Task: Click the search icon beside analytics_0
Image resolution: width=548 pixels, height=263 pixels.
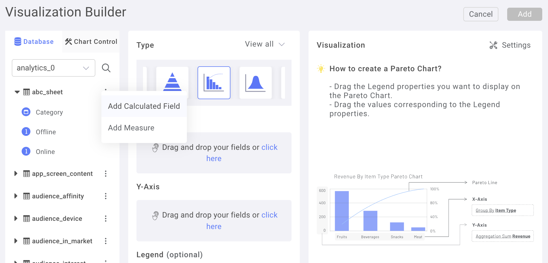Action: click(x=106, y=68)
